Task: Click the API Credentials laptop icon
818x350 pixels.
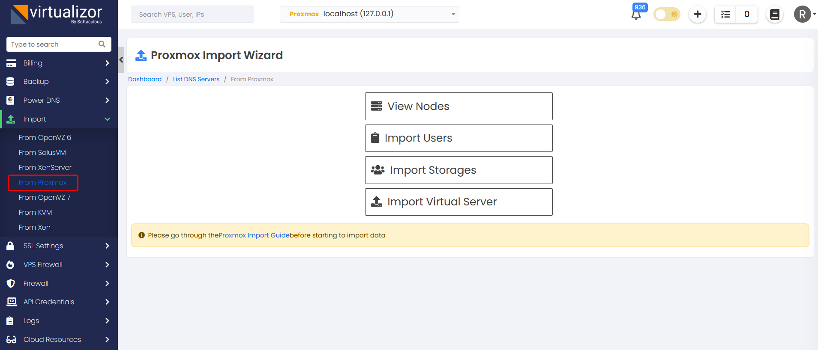Action: [x=12, y=302]
